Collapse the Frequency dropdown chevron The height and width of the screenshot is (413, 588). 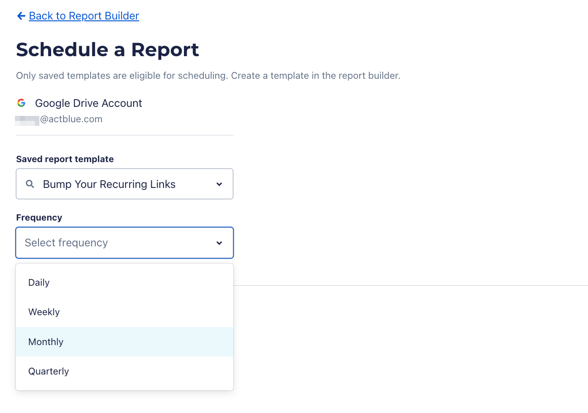pyautogui.click(x=219, y=243)
